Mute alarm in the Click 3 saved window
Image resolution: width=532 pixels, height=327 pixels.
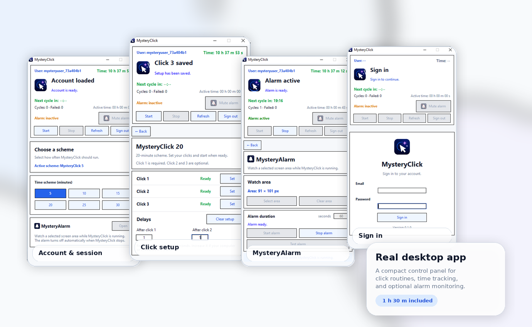point(224,103)
